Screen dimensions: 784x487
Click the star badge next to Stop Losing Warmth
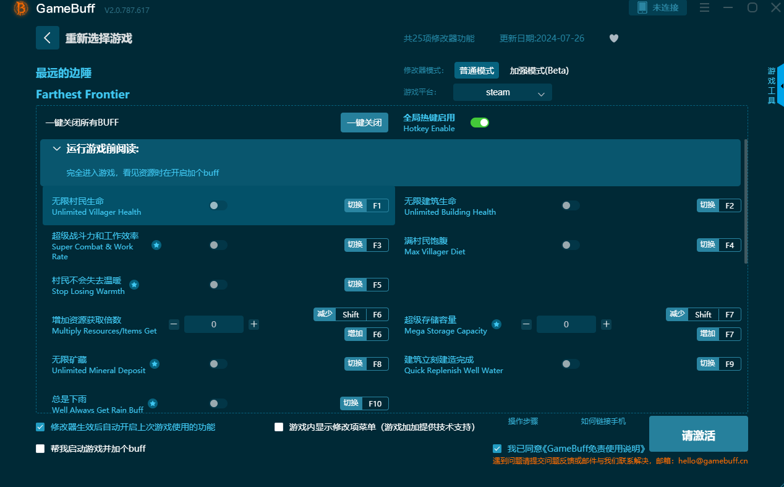[134, 285]
